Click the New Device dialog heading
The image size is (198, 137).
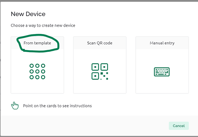coord(28,14)
